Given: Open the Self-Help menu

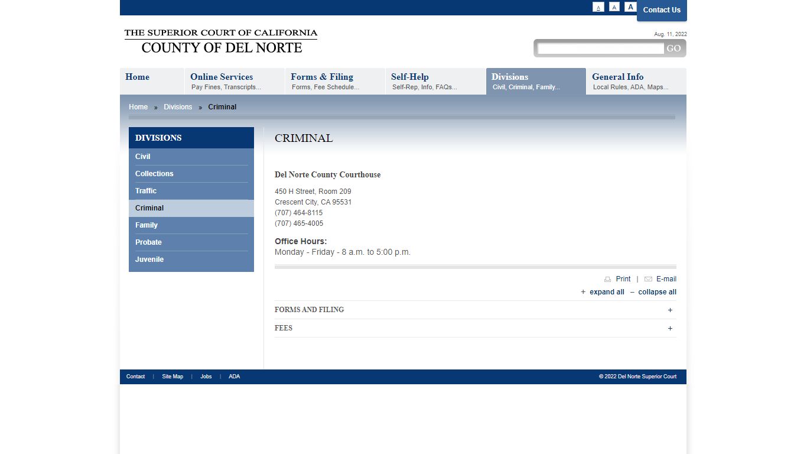Looking at the screenshot, I should click(x=435, y=82).
